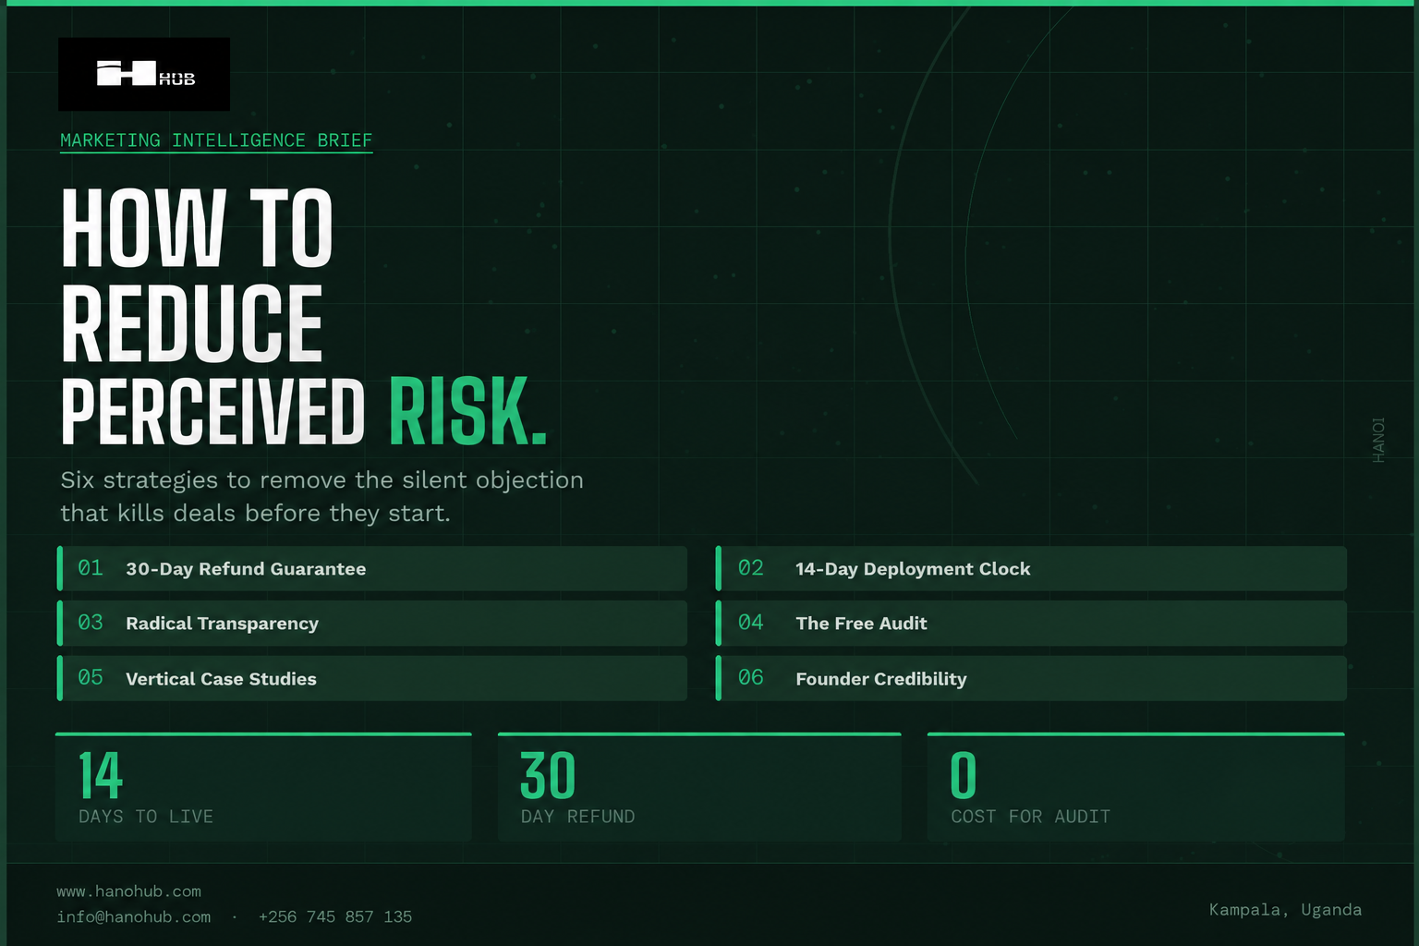Select the 14-Day Deployment Clock strategy
1419x946 pixels.
(1031, 568)
